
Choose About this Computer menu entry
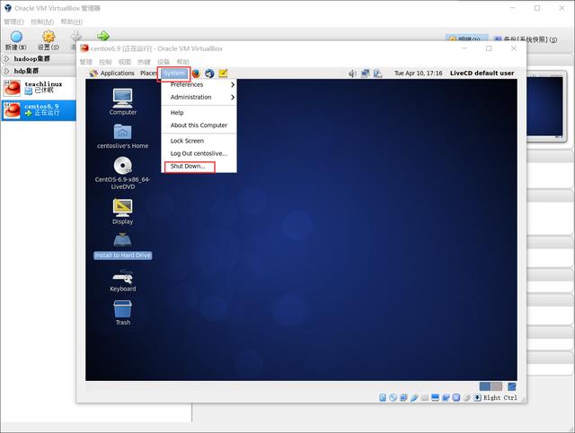(199, 126)
